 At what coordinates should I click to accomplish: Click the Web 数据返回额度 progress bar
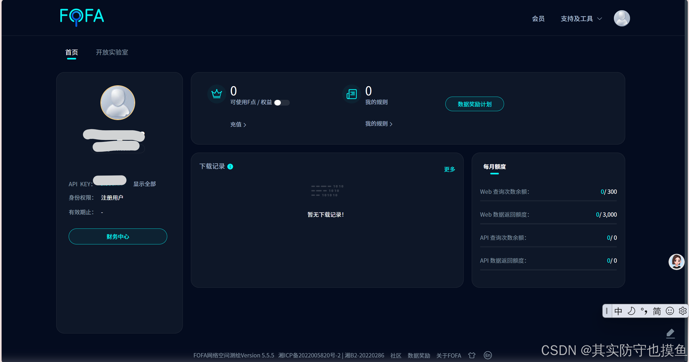548,224
